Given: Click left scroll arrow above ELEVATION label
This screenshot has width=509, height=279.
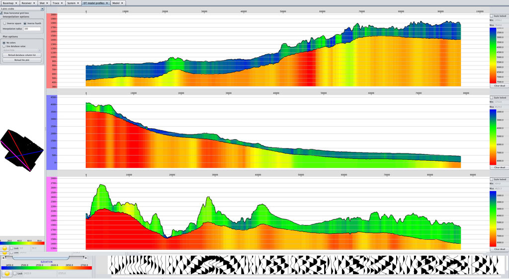Looking at the screenshot, I should pyautogui.click(x=3, y=258).
